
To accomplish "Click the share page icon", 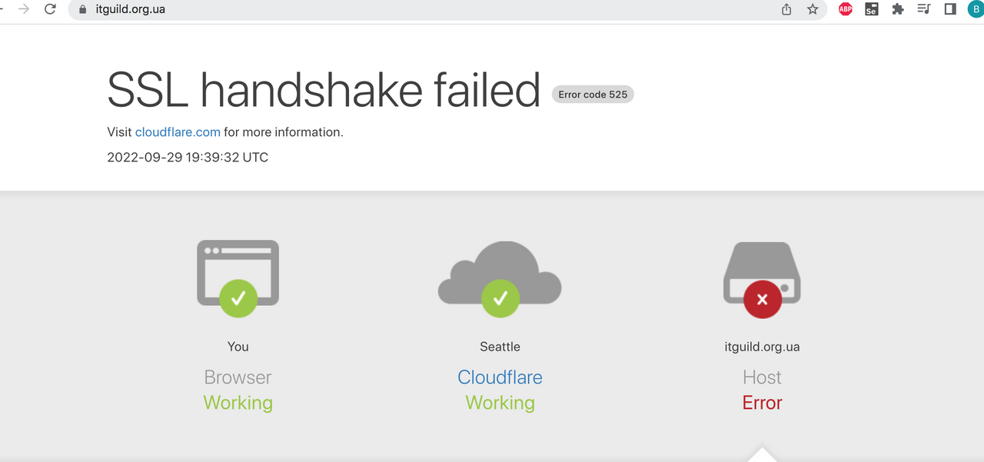I will tap(786, 9).
